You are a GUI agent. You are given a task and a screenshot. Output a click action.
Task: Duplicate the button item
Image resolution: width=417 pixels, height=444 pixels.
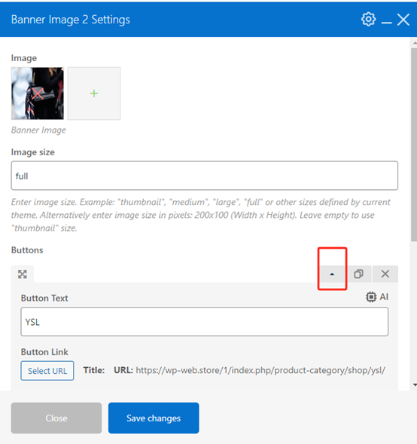coord(358,274)
